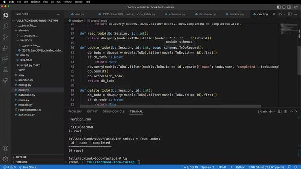This screenshot has width=301, height=169.
Task: Open the Testing flask view
Action: [x=5, y=69]
